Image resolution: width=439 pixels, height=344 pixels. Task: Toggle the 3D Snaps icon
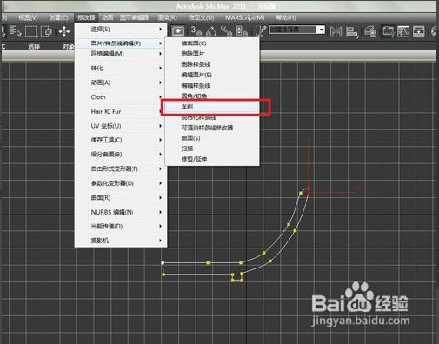196,31
